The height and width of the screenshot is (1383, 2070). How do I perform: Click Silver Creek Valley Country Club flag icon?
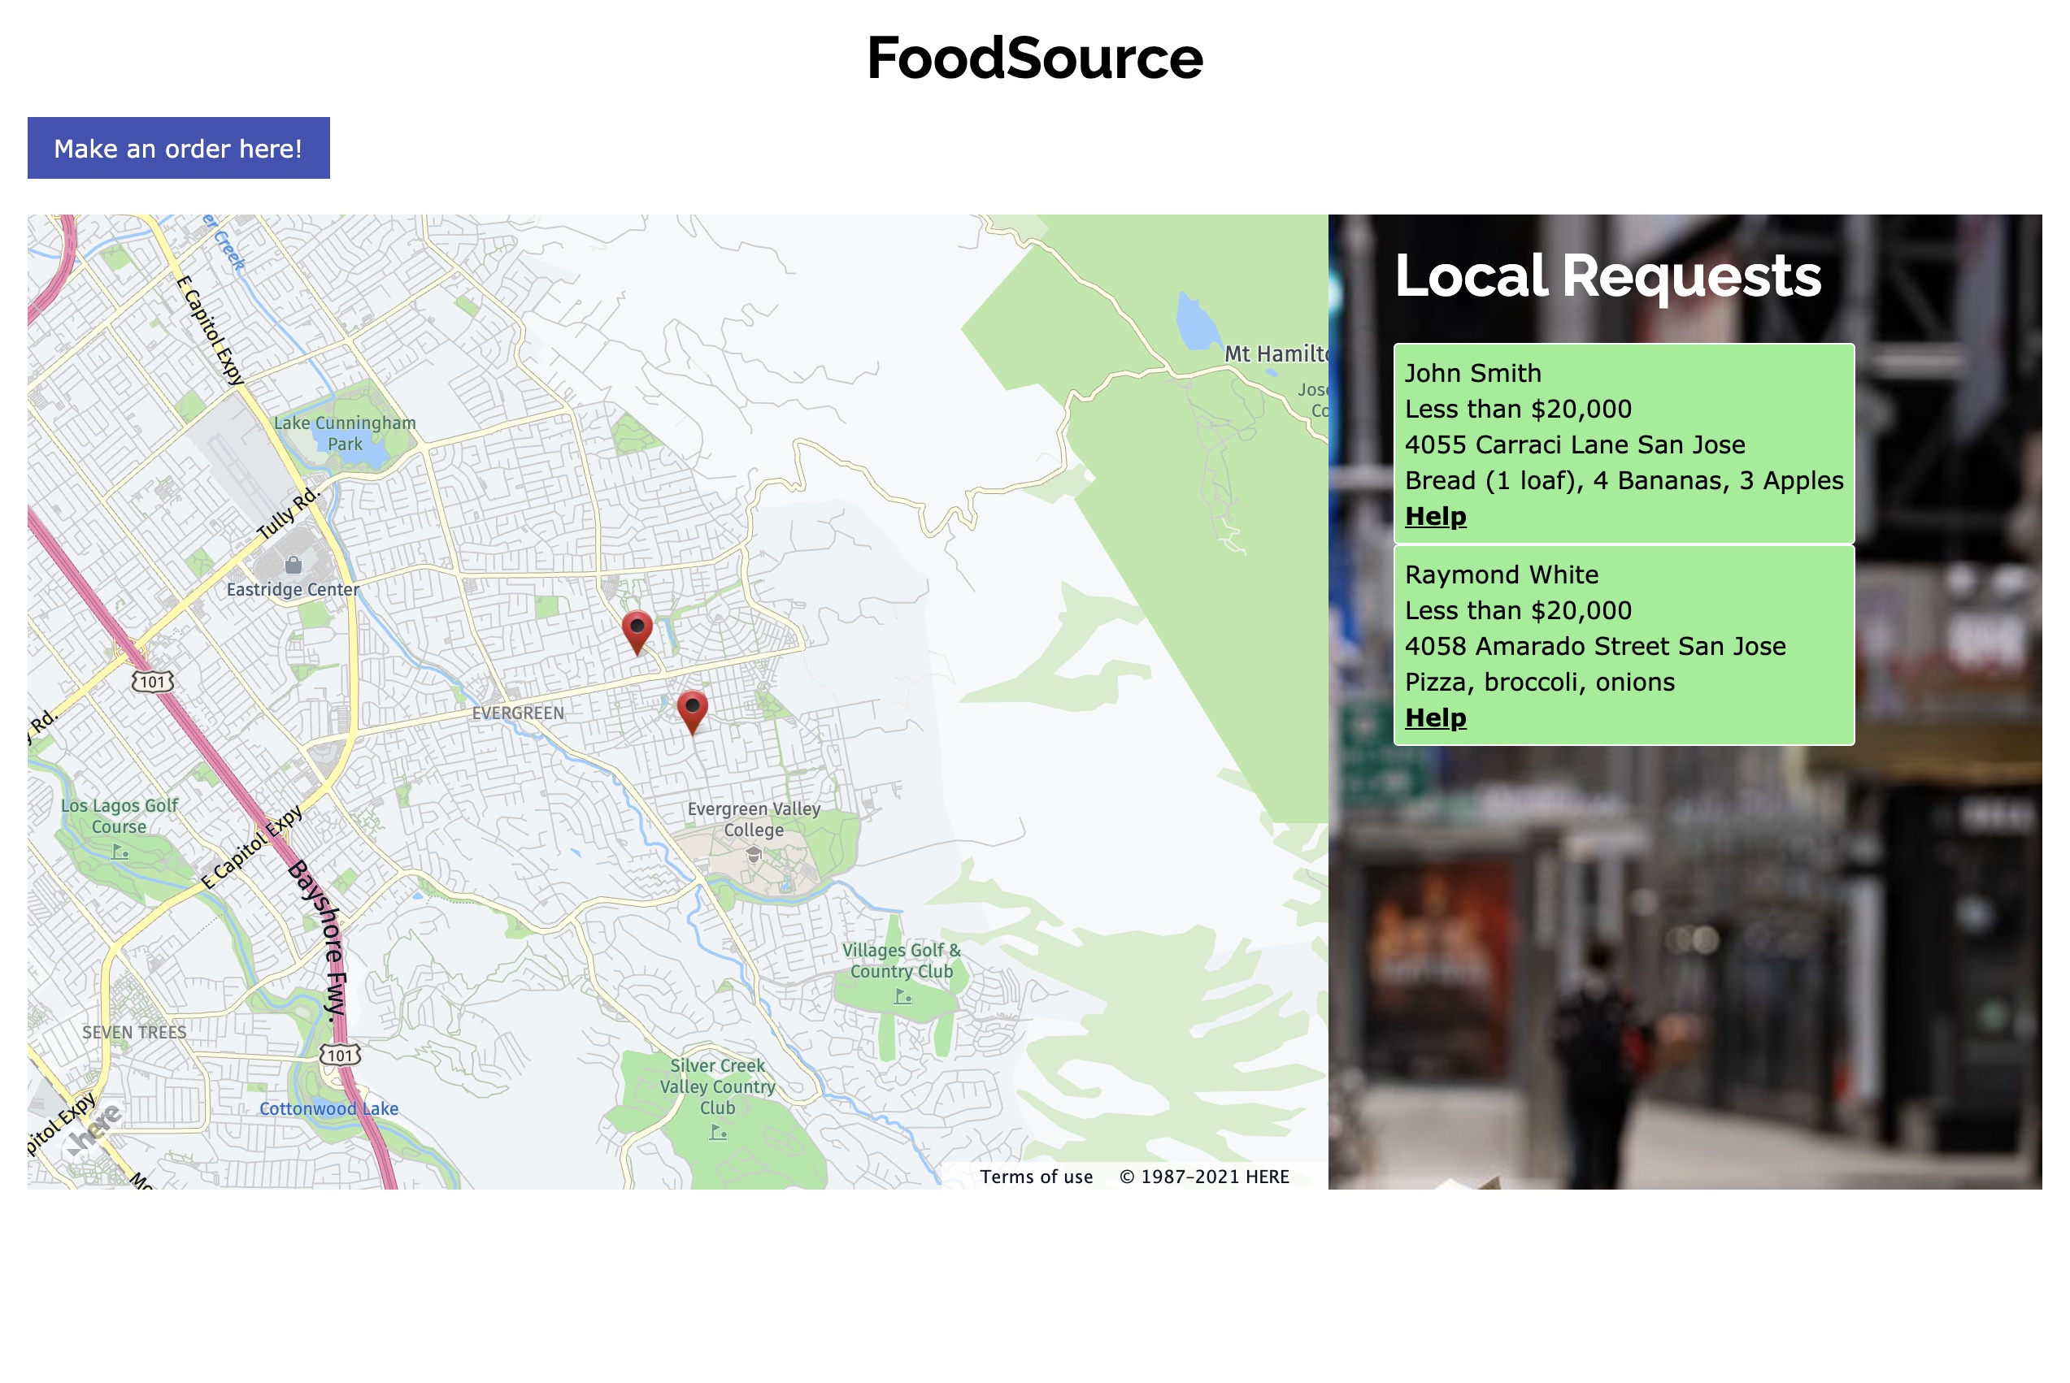click(x=718, y=1132)
